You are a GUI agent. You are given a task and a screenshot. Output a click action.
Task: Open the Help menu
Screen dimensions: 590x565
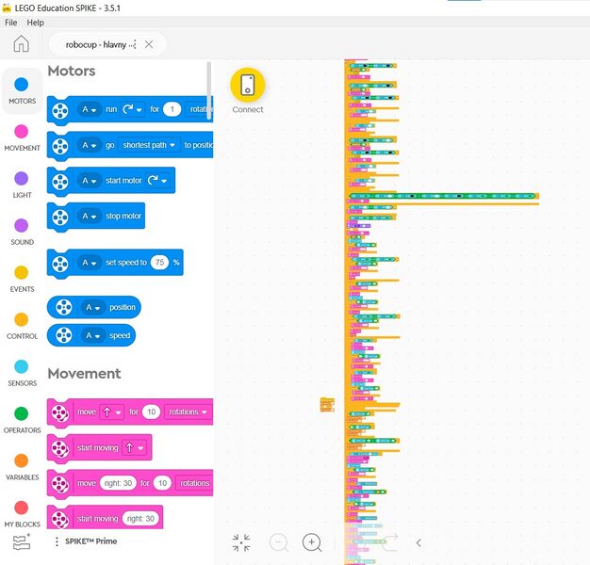pos(36,22)
